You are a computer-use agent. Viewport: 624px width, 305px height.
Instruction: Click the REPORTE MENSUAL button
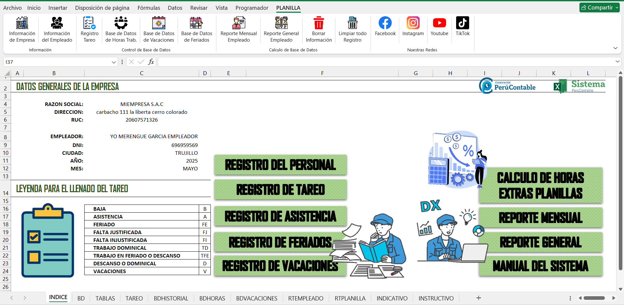coord(540,218)
